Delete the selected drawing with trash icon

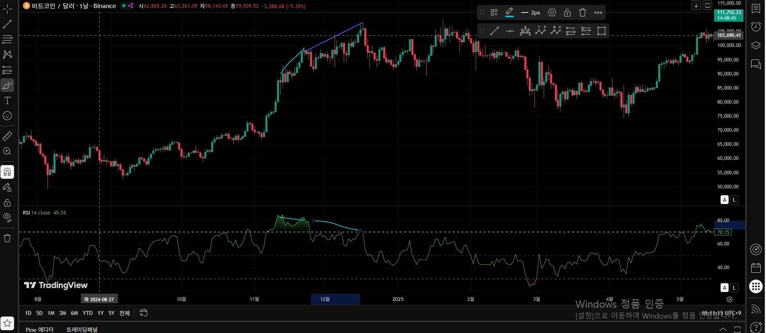(583, 12)
